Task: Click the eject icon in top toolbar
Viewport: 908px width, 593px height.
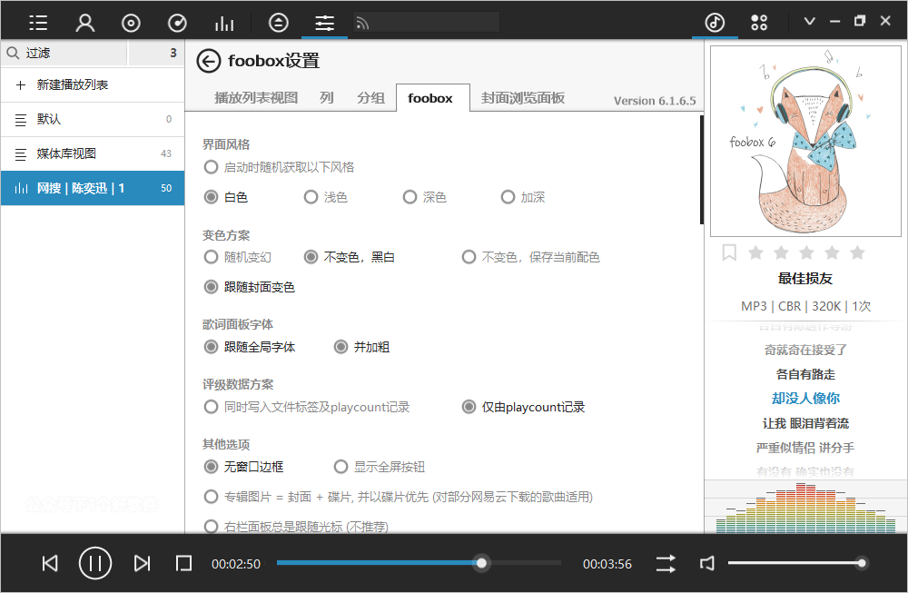Action: pos(279,23)
